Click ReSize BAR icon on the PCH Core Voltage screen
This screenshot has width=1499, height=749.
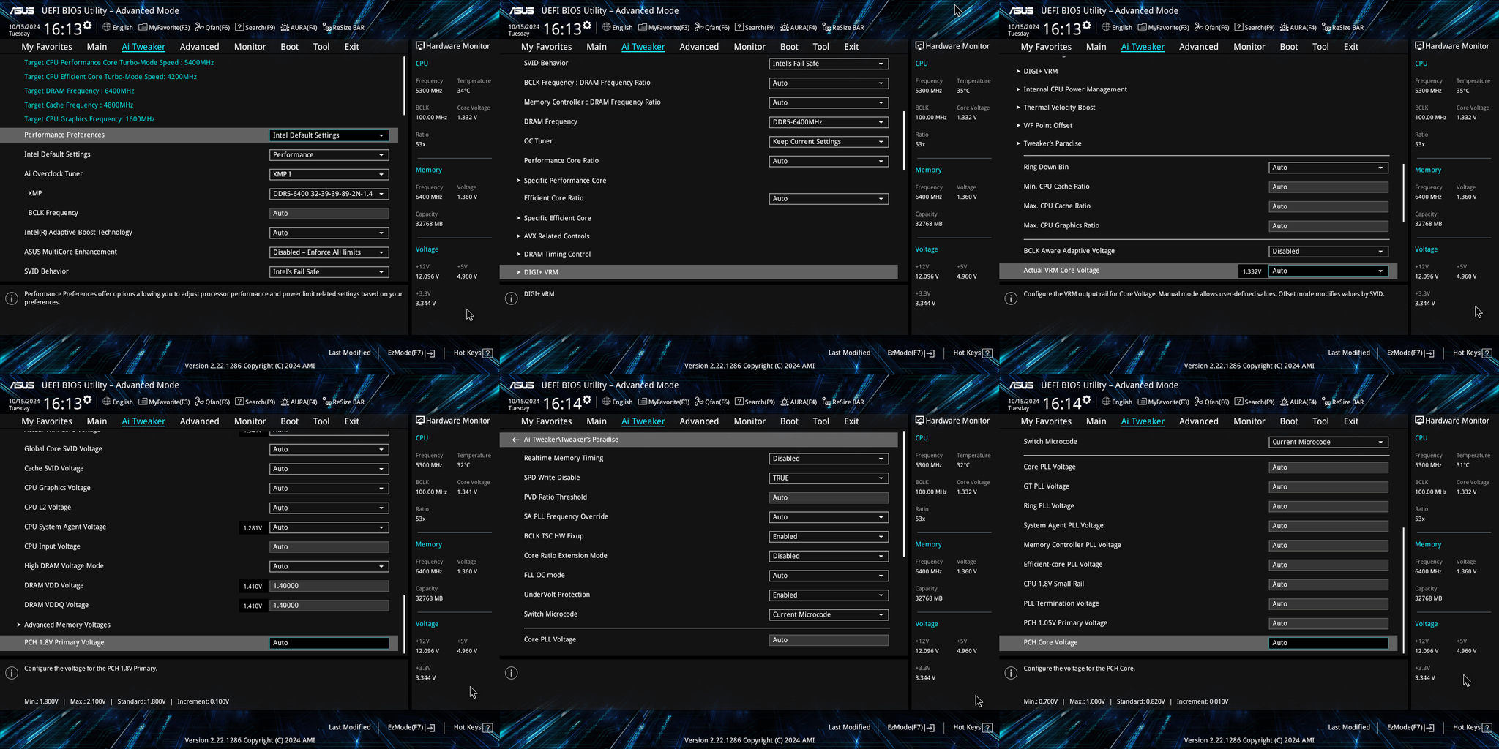tap(1326, 402)
